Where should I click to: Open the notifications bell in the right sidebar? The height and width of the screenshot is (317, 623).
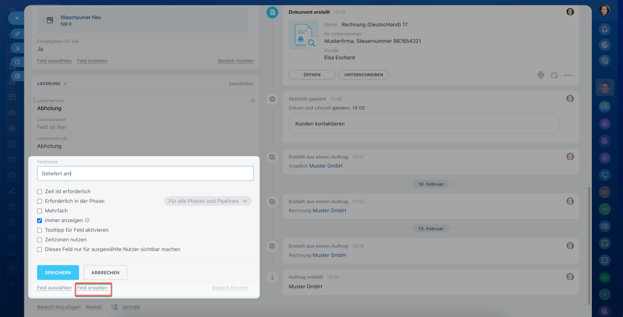605,30
